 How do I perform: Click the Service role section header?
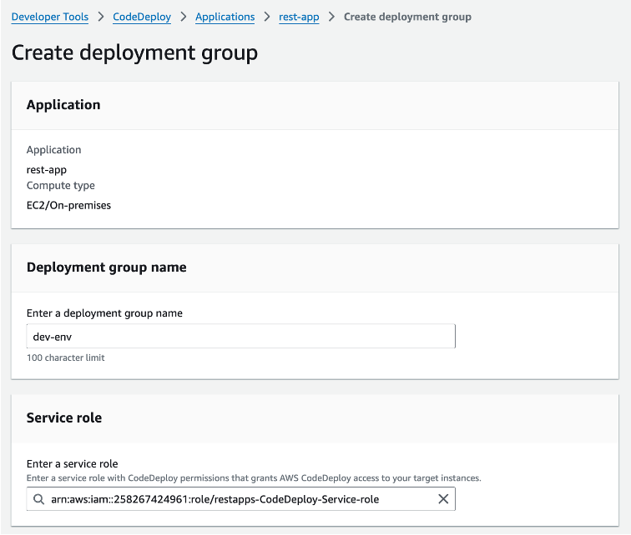[64, 417]
